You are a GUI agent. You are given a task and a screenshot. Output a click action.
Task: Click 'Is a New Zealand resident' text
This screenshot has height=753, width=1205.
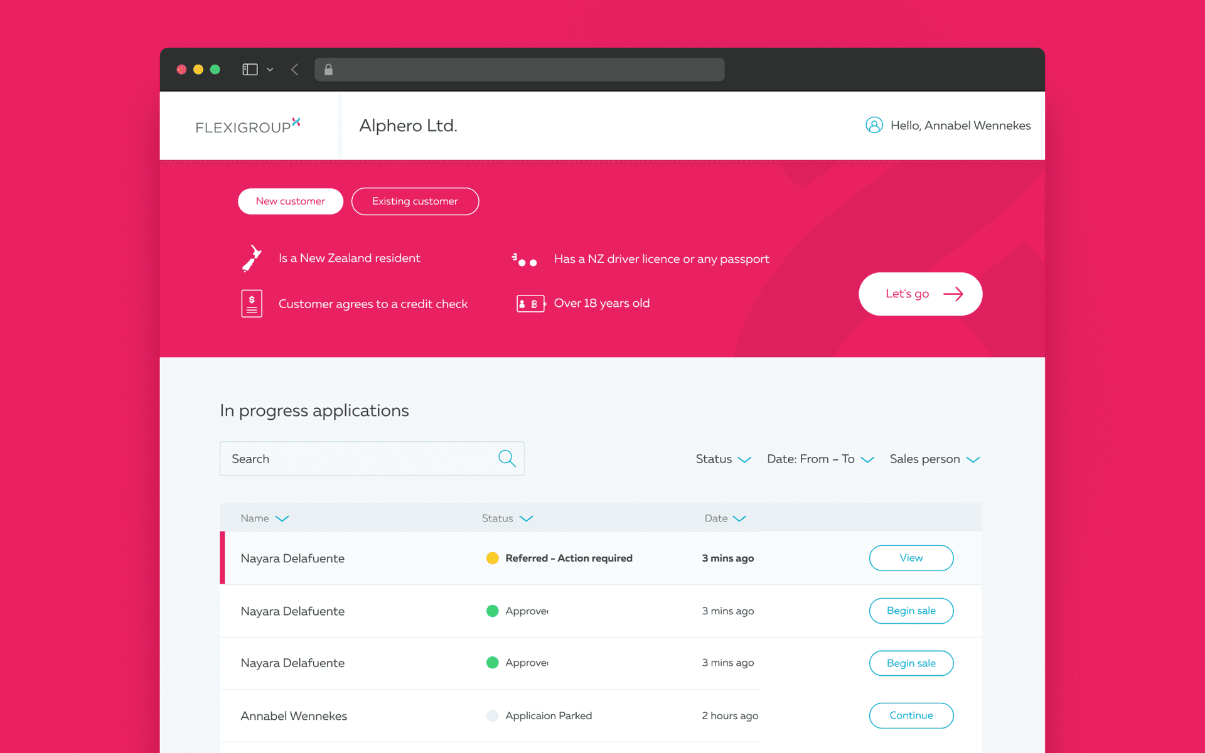(349, 258)
